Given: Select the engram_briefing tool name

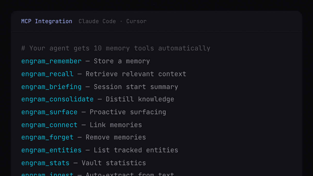Looking at the screenshot, I should pos(51,87).
